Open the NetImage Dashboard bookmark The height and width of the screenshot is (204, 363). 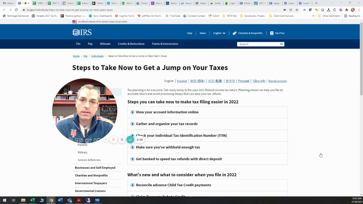[16, 16]
